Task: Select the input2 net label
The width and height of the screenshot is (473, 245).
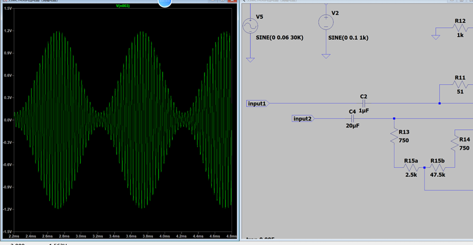Action: (303, 118)
